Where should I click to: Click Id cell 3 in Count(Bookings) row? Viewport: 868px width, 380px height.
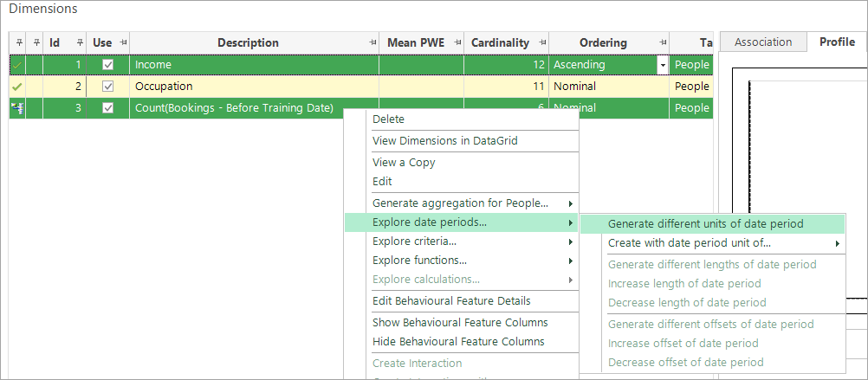(64, 108)
